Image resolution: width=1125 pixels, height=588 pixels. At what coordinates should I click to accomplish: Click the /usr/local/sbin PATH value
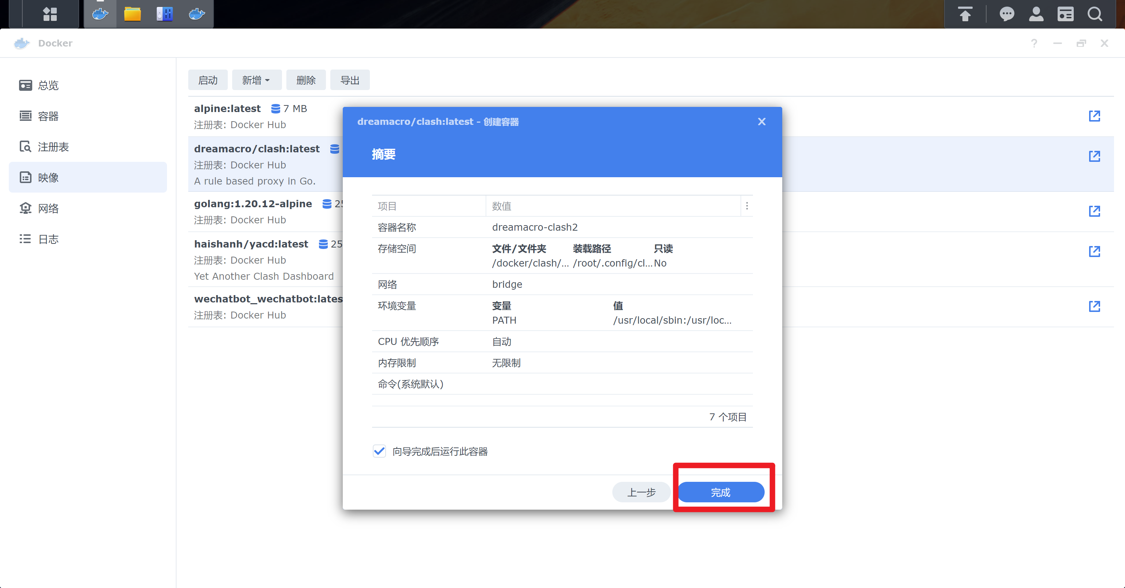click(x=672, y=320)
